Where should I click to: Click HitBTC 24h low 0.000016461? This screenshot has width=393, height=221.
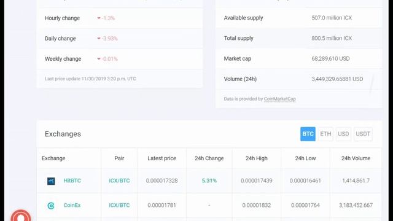coord(305,180)
